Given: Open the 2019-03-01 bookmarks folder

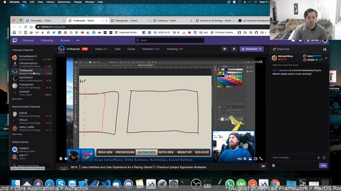Looking at the screenshot, I should click(x=162, y=32).
